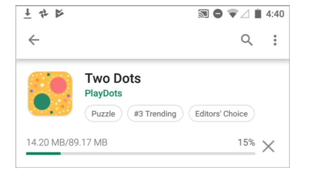Viewport: 318px width, 174px height.
Task: Tap the Two Dots title text
Action: 113,78
